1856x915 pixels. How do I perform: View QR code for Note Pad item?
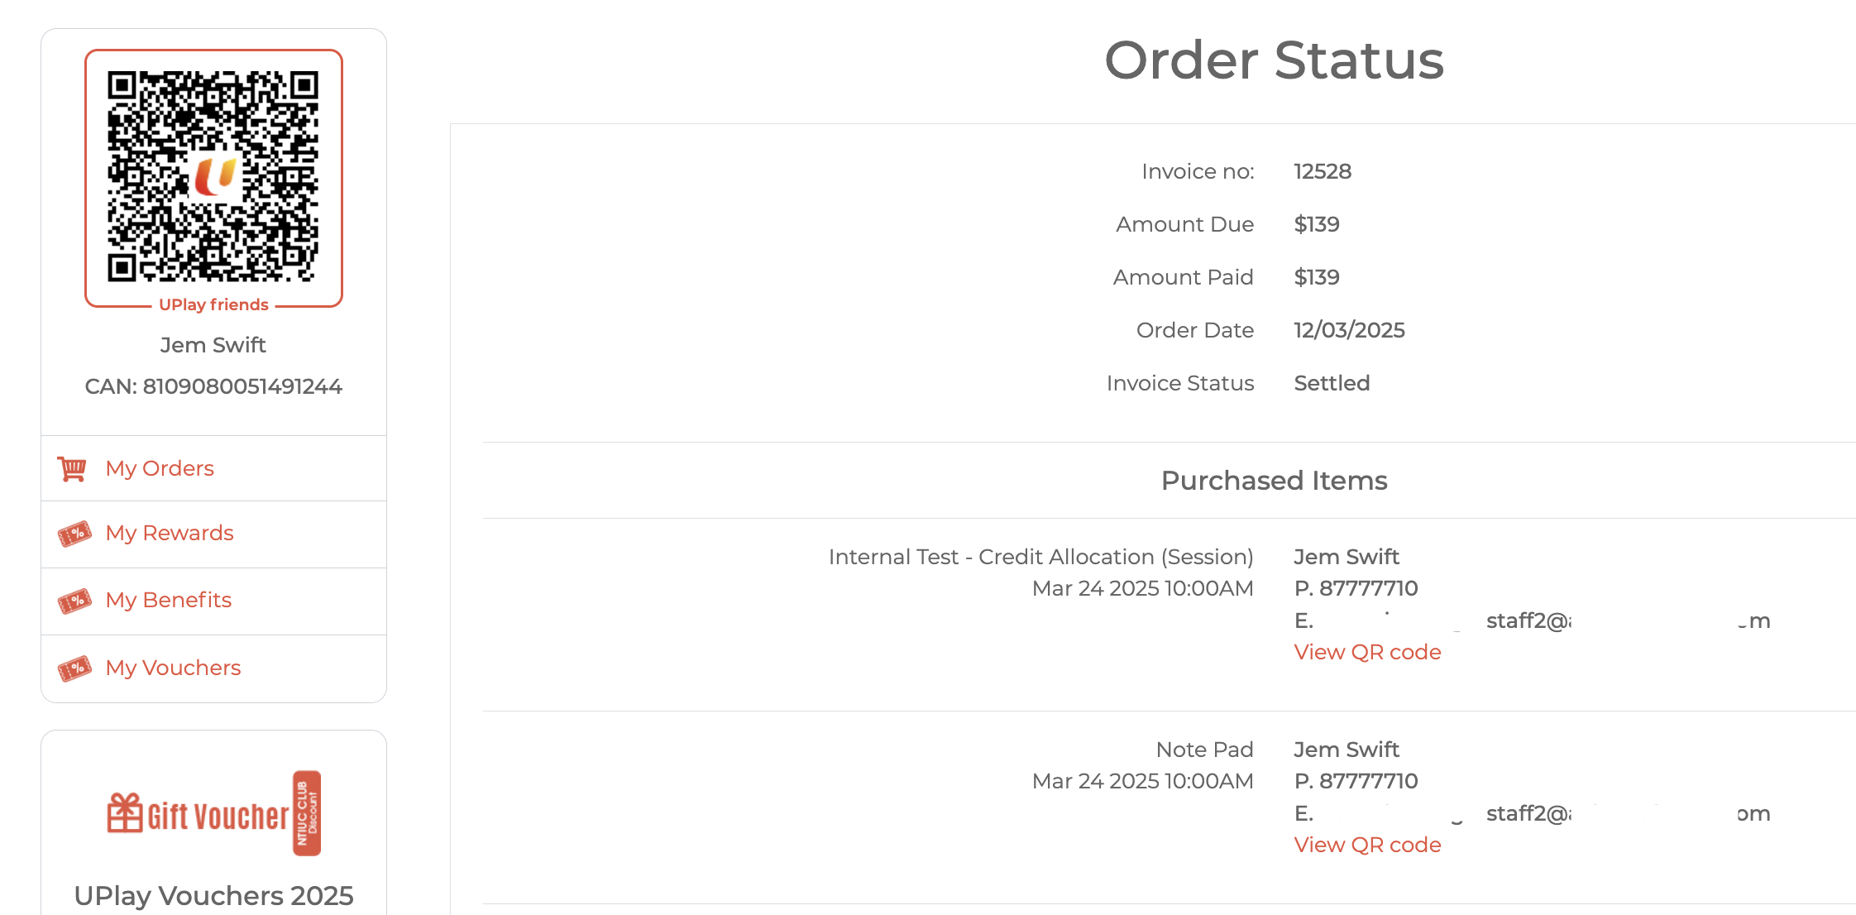(x=1367, y=845)
